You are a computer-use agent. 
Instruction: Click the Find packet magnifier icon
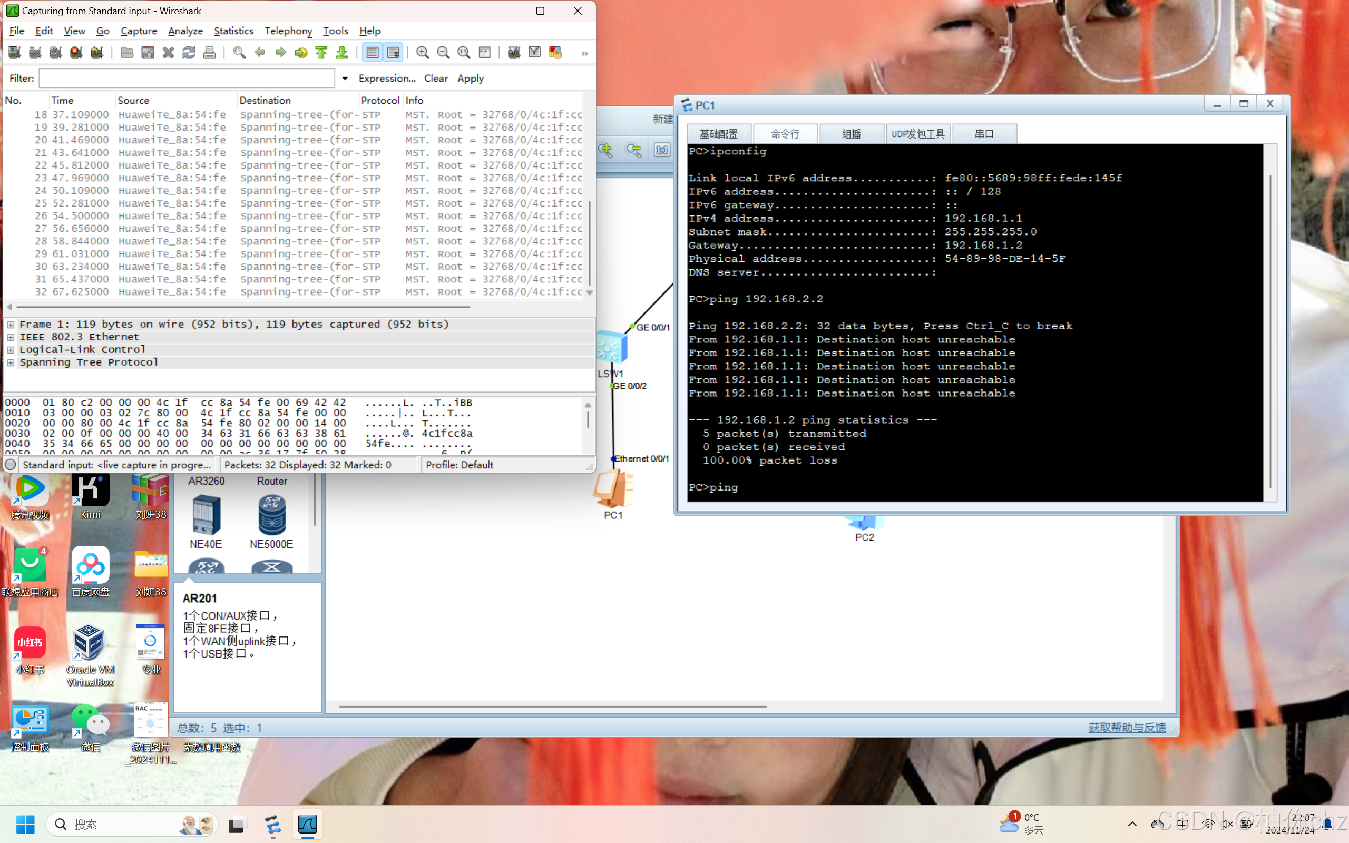coord(239,52)
